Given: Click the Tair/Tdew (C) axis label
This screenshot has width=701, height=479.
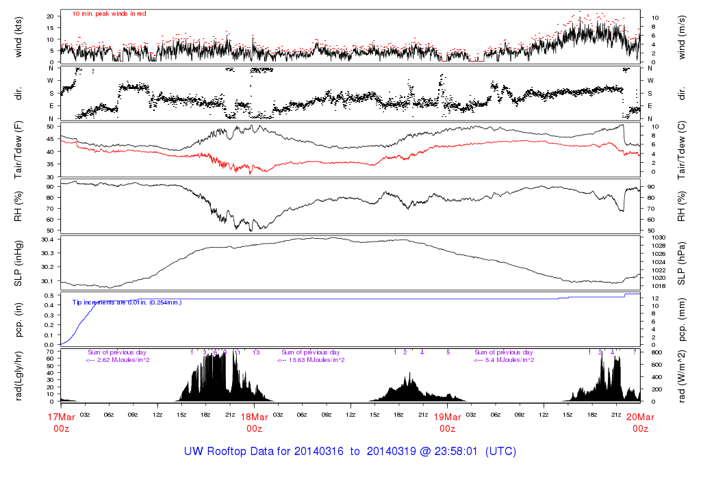Looking at the screenshot, I should (682, 150).
